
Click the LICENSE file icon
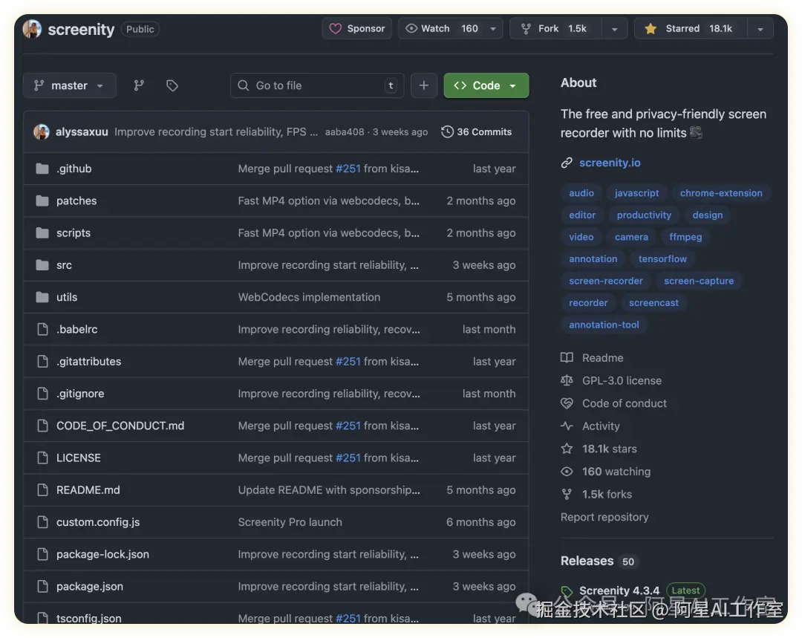point(42,458)
